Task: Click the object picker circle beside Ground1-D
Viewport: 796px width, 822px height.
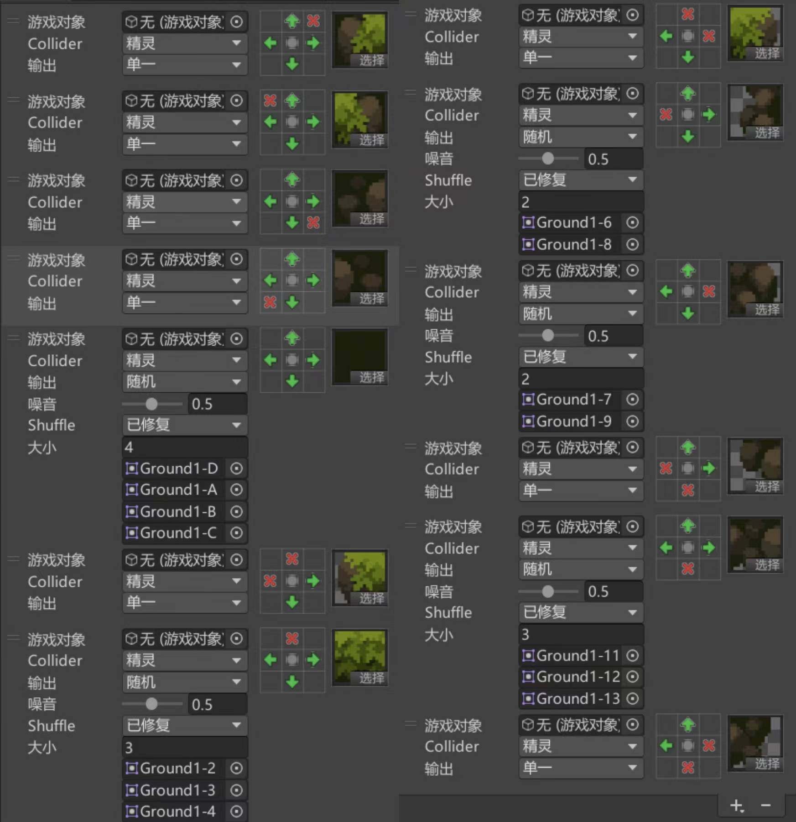Action: (236, 468)
